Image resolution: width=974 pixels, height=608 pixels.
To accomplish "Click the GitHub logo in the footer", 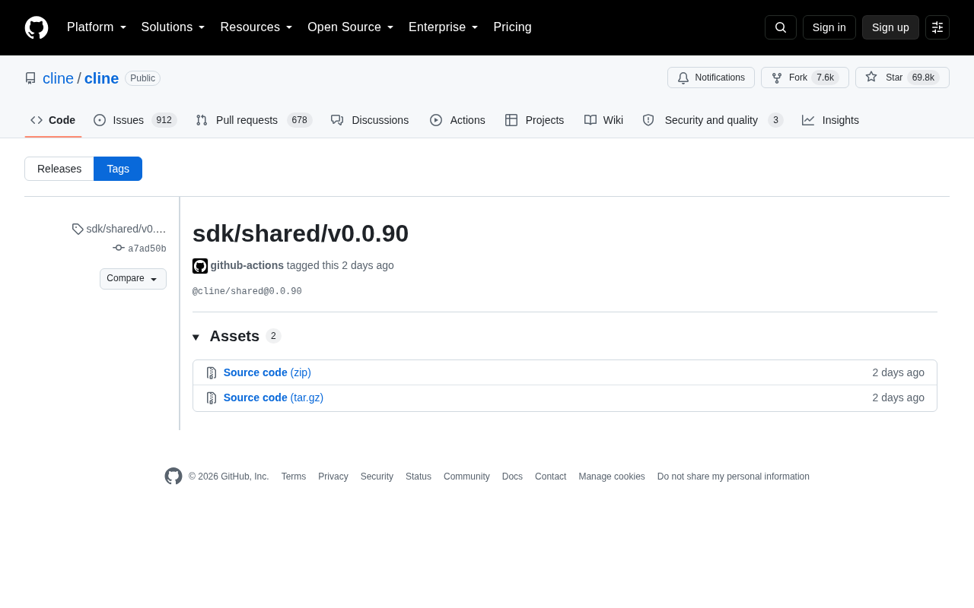I will 173,477.
